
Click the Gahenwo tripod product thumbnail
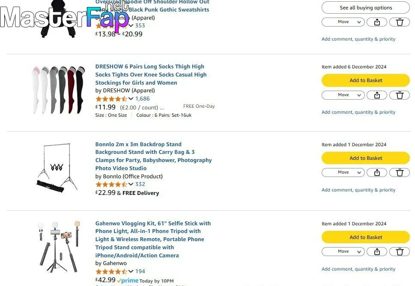pyautogui.click(x=59, y=247)
